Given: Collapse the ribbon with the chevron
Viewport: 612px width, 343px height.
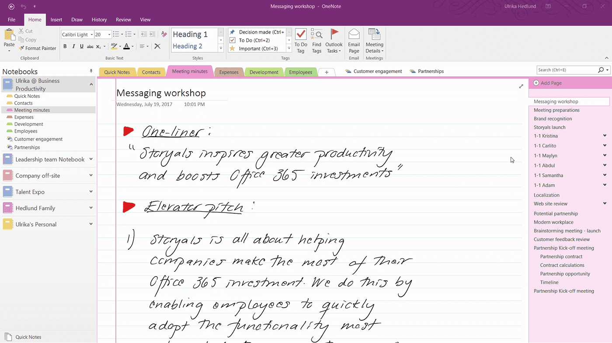Looking at the screenshot, I should click(x=607, y=58).
